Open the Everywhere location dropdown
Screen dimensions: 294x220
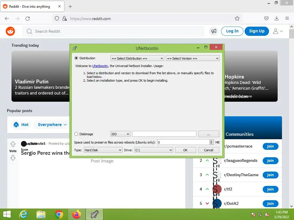coord(52,125)
